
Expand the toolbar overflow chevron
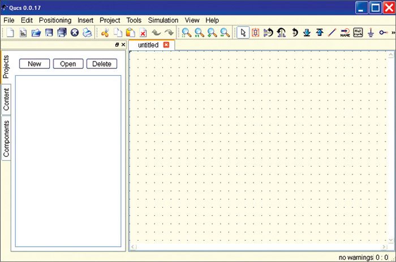(392, 33)
